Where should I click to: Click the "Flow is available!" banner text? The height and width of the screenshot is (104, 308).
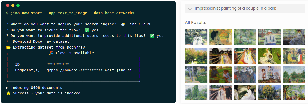pyautogui.click(x=76, y=53)
